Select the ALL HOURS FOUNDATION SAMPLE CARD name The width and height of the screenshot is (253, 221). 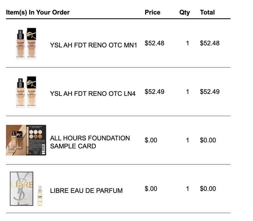click(x=90, y=142)
